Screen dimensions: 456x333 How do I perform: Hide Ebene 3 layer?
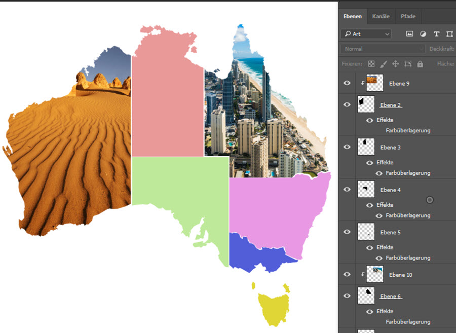347,147
